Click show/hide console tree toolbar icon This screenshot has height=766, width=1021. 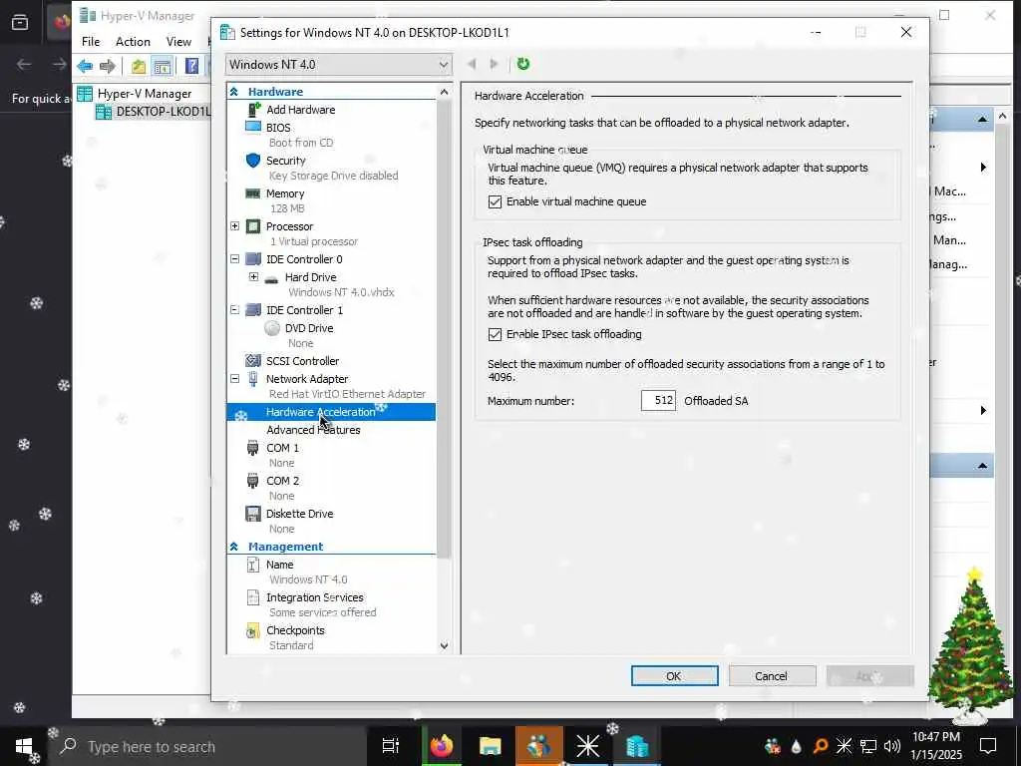click(163, 66)
